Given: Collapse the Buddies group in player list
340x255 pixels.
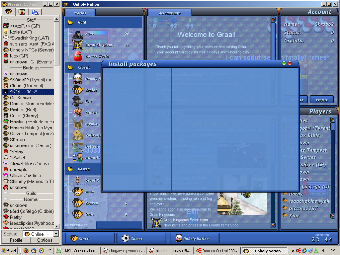Looking at the screenshot, I should click(6, 68).
